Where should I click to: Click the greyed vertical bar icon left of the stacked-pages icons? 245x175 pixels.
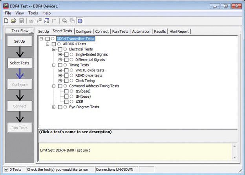[x=54, y=21]
